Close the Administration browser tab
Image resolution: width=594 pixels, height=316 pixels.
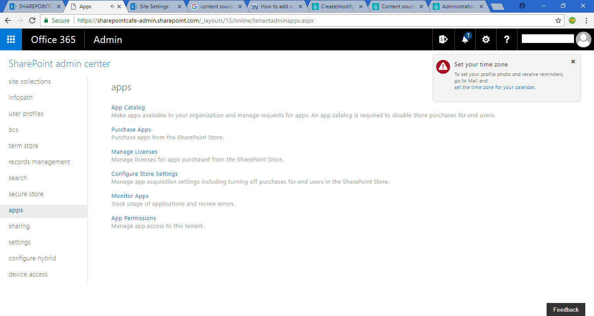pyautogui.click(x=481, y=7)
